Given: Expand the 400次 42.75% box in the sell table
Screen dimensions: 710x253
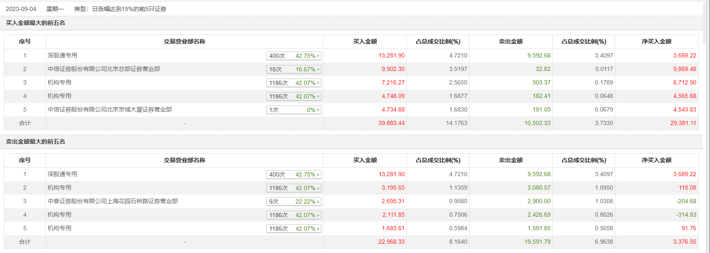Looking at the screenshot, I should coord(294,174).
